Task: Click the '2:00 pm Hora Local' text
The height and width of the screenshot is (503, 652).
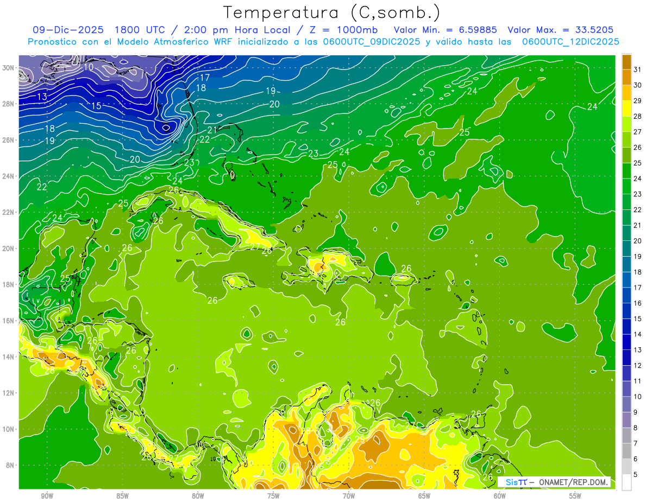Action: 237,30
